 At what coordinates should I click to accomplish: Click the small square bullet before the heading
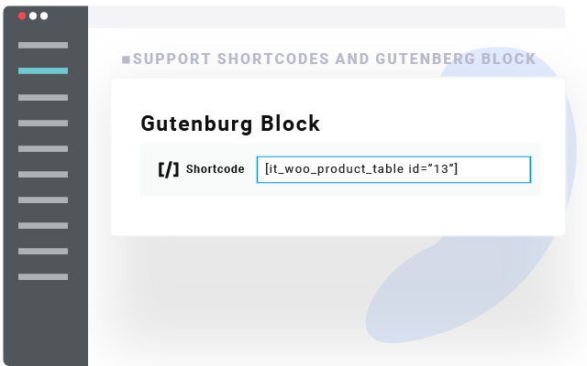[126, 59]
